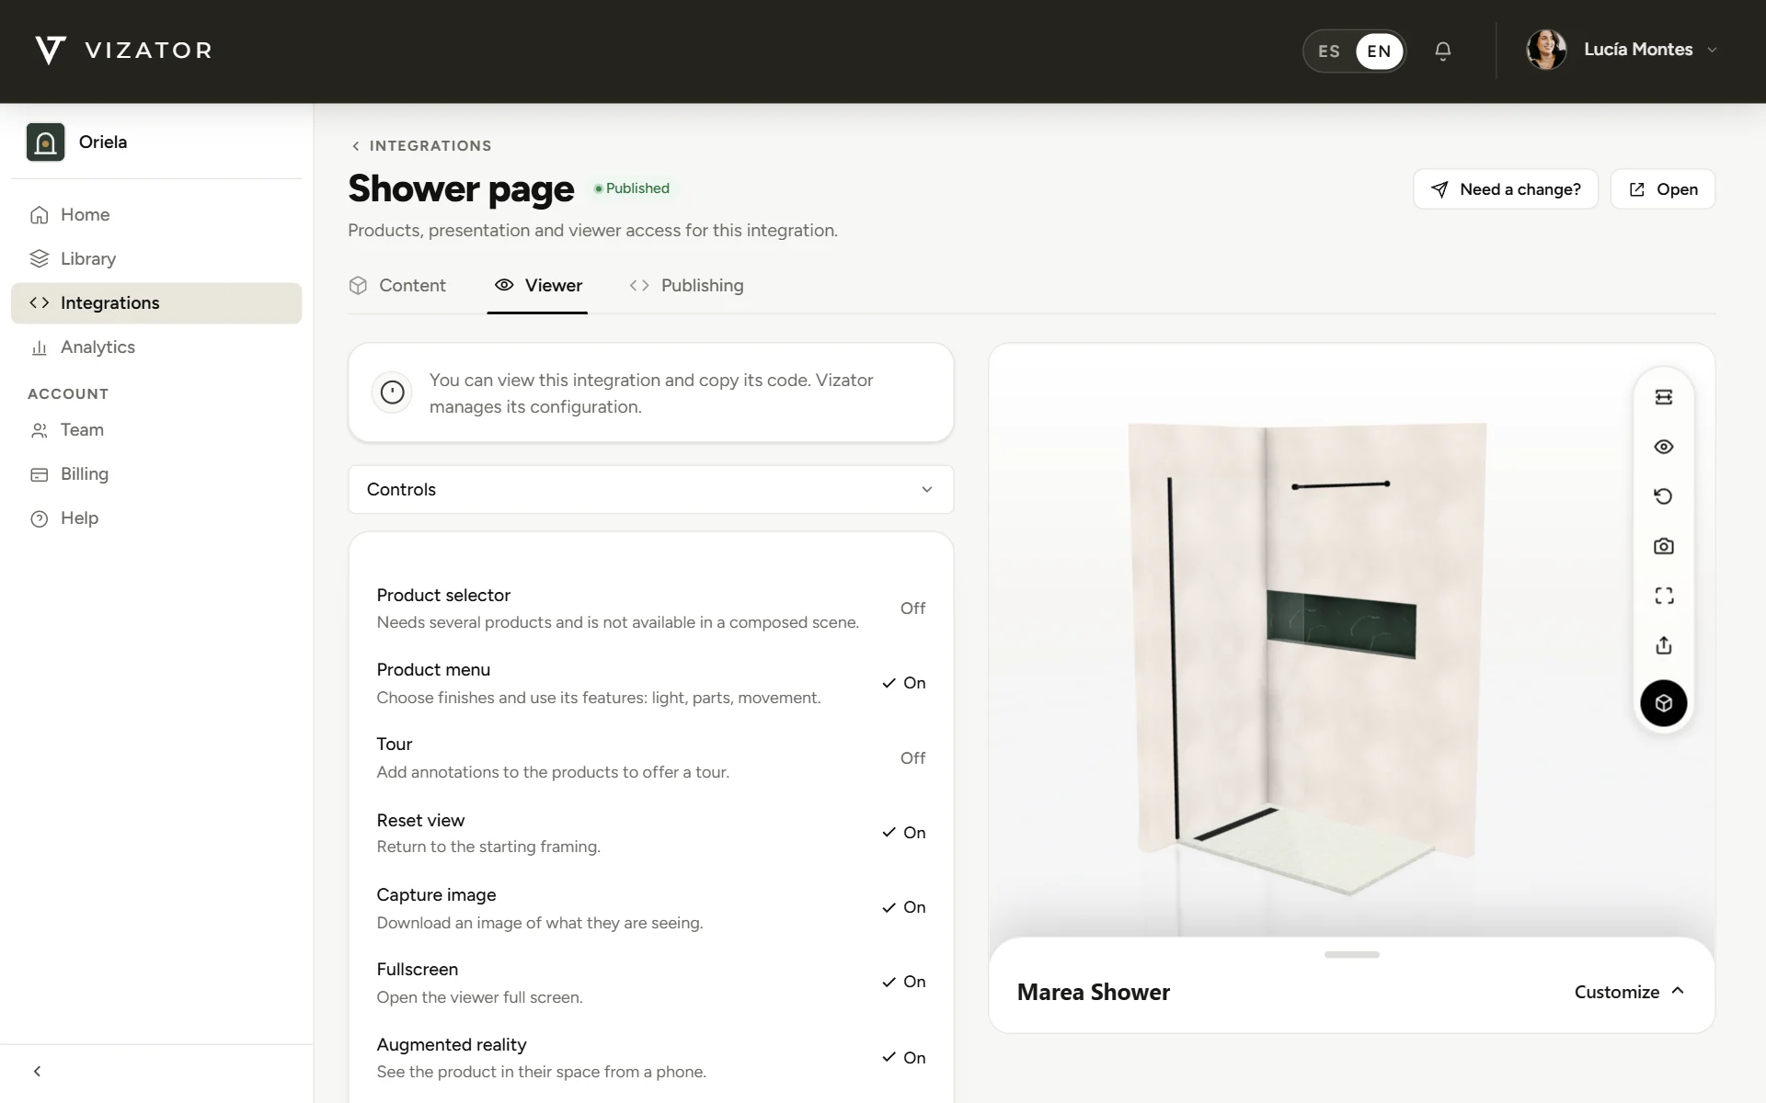Image resolution: width=1766 pixels, height=1103 pixels.
Task: Expand the Customize panel
Action: click(1630, 992)
